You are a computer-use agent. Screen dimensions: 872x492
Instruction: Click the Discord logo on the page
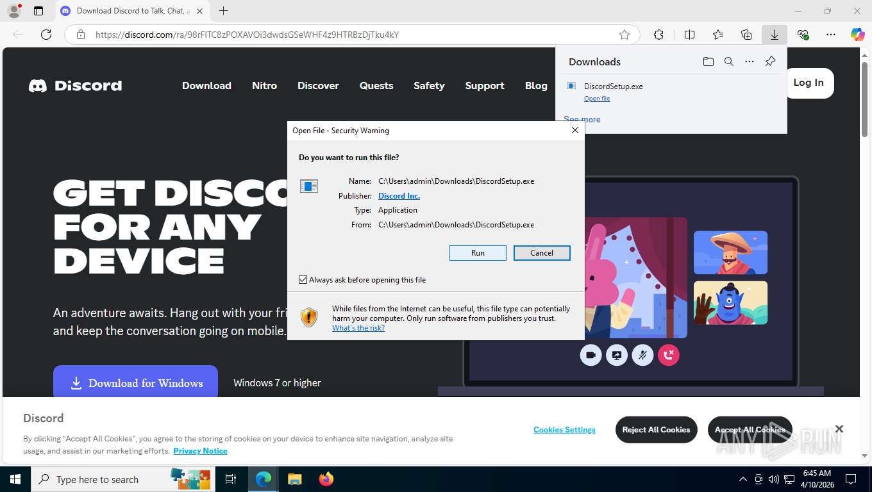tap(75, 85)
